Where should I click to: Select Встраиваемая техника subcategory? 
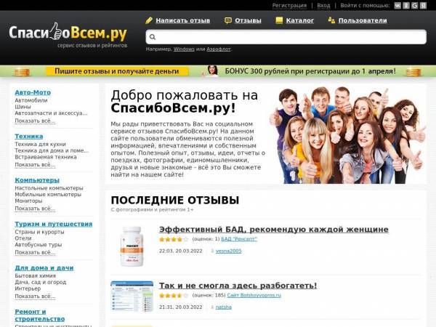[x=46, y=157]
